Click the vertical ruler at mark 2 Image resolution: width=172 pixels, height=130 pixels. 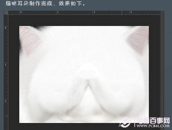point(6,101)
